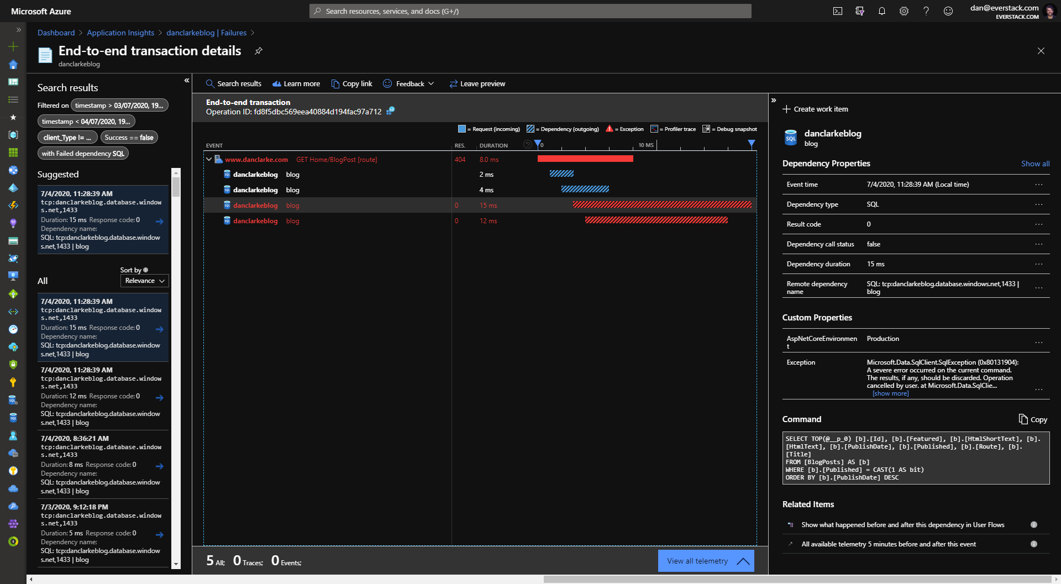1061x584 pixels.
Task: Click the timeline end marker
Action: coord(751,144)
